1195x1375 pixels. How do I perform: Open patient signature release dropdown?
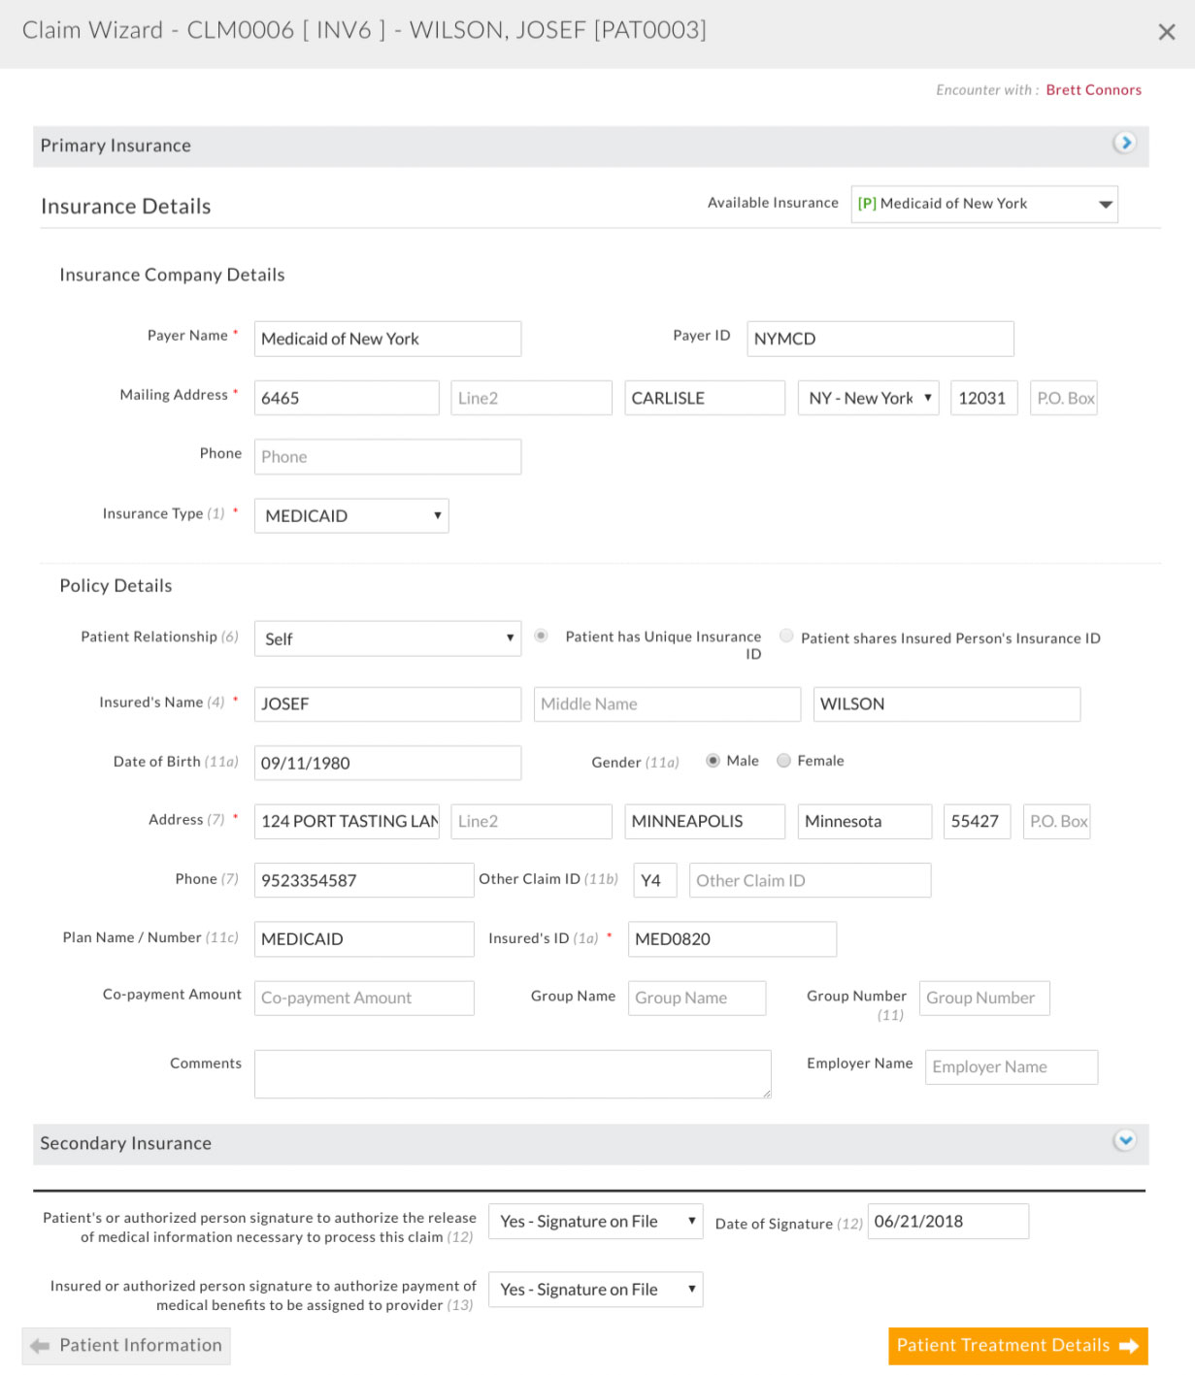pyautogui.click(x=595, y=1222)
